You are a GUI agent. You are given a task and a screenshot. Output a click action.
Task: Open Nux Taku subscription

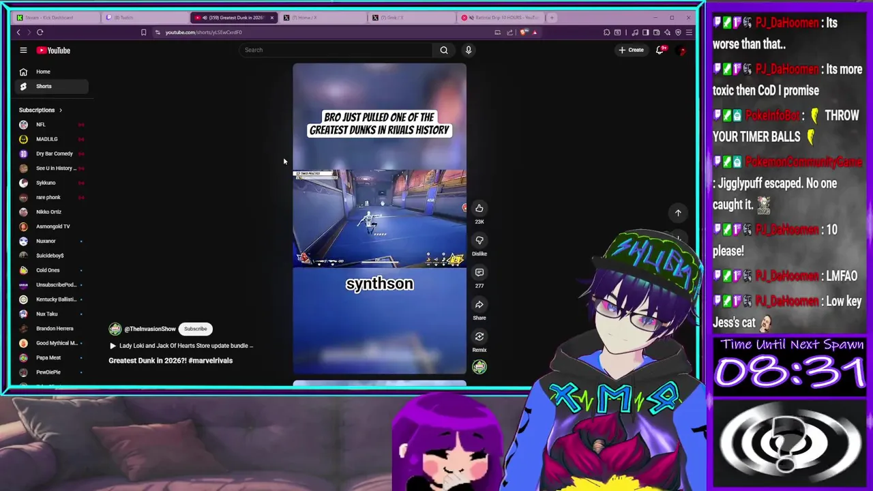tap(51, 314)
